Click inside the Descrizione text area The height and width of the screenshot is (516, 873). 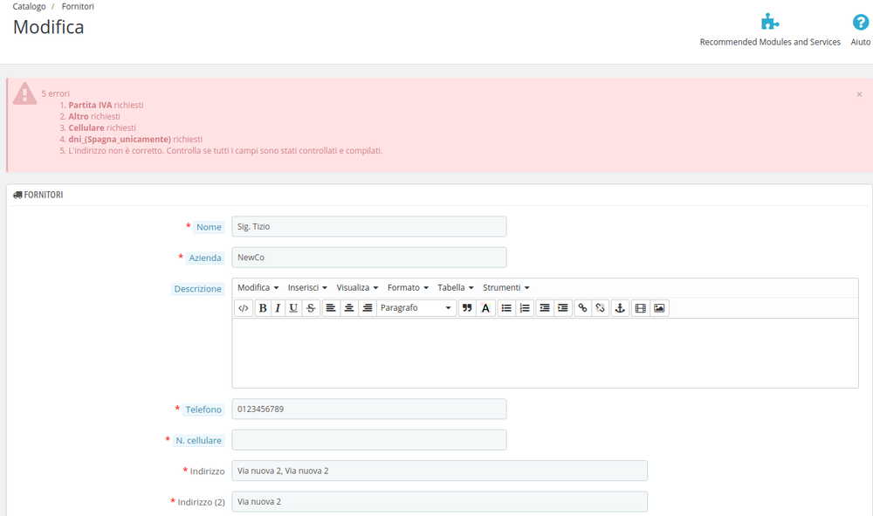(545, 353)
